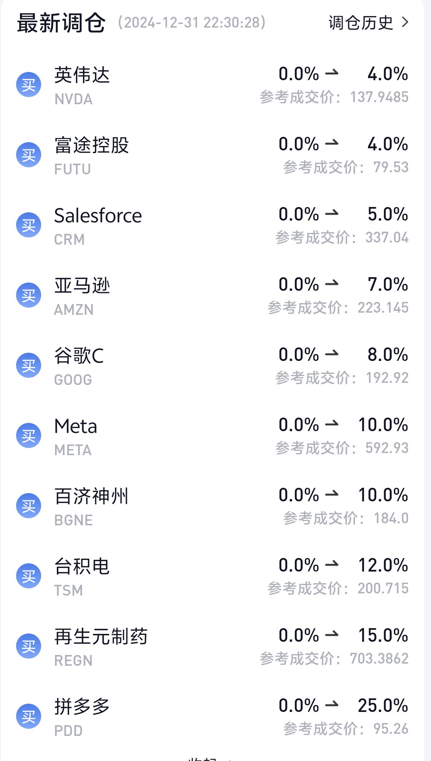Open the Salesforce stock name

tap(98, 216)
